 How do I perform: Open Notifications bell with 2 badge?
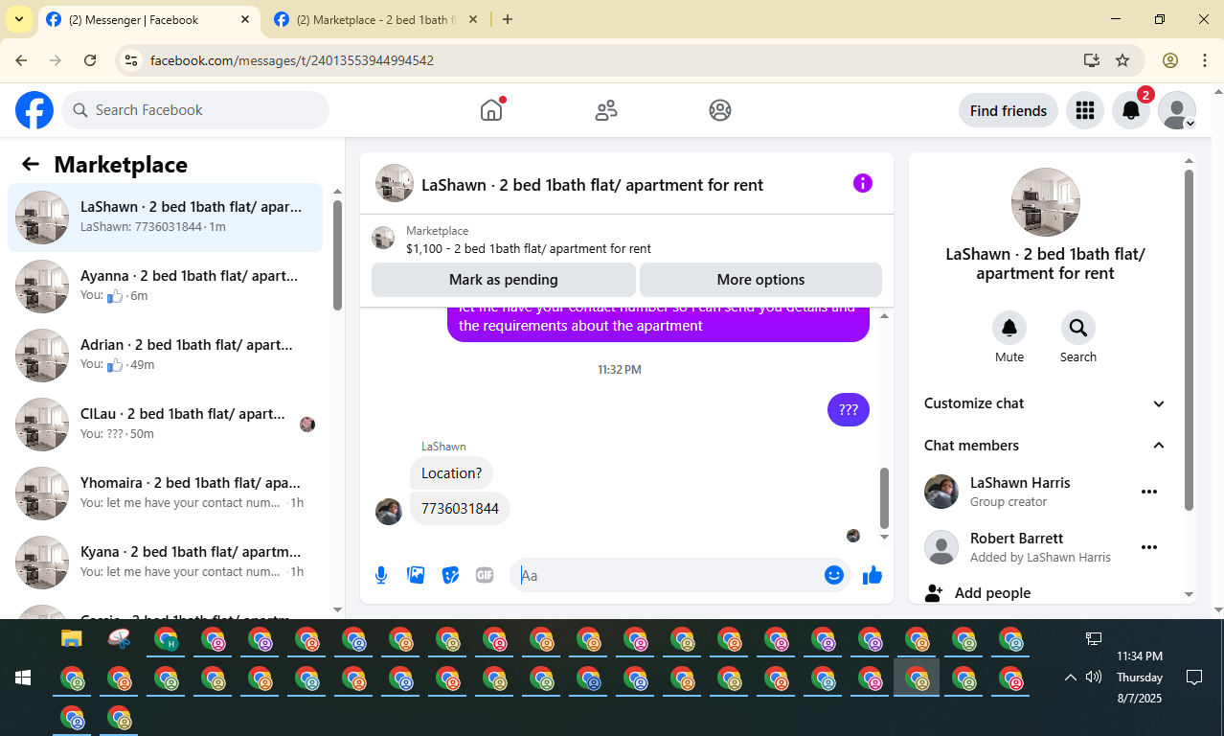click(x=1131, y=111)
